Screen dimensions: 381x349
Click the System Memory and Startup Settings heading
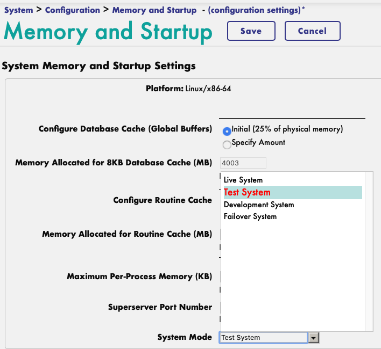(98, 66)
